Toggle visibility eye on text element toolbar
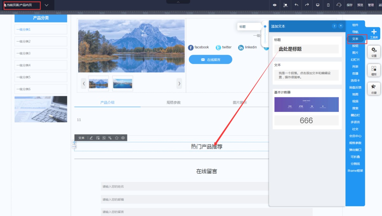 (x=123, y=138)
